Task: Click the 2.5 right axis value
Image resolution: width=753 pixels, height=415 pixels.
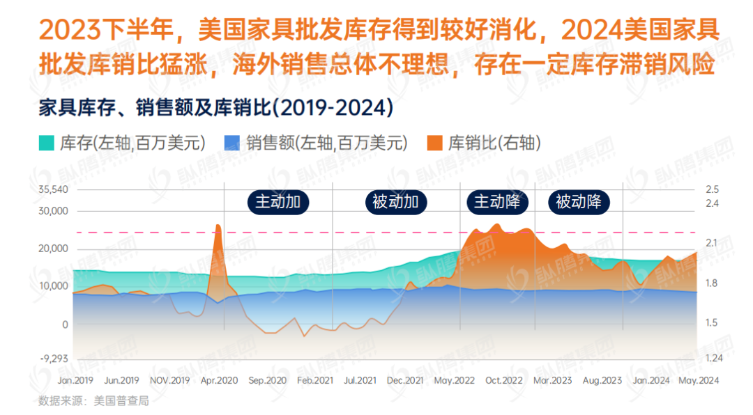Action: (x=712, y=189)
